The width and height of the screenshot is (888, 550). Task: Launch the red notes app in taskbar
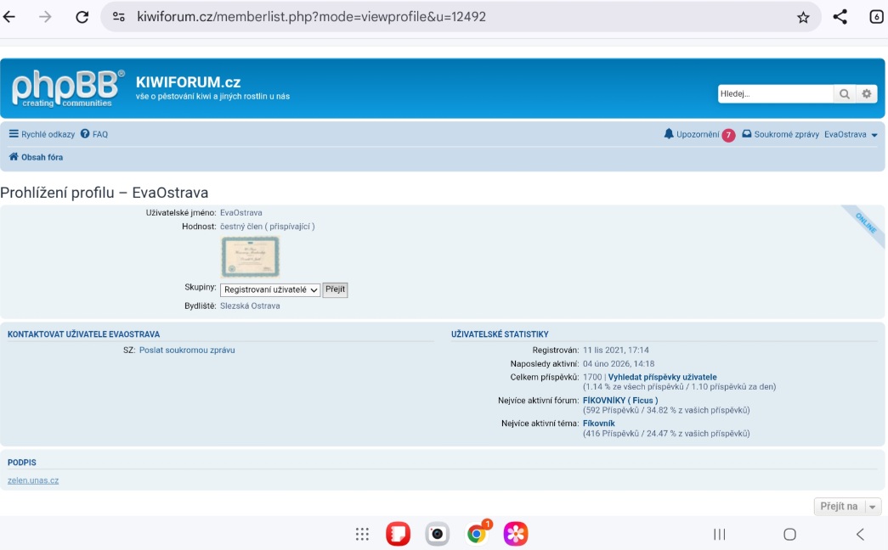point(399,534)
